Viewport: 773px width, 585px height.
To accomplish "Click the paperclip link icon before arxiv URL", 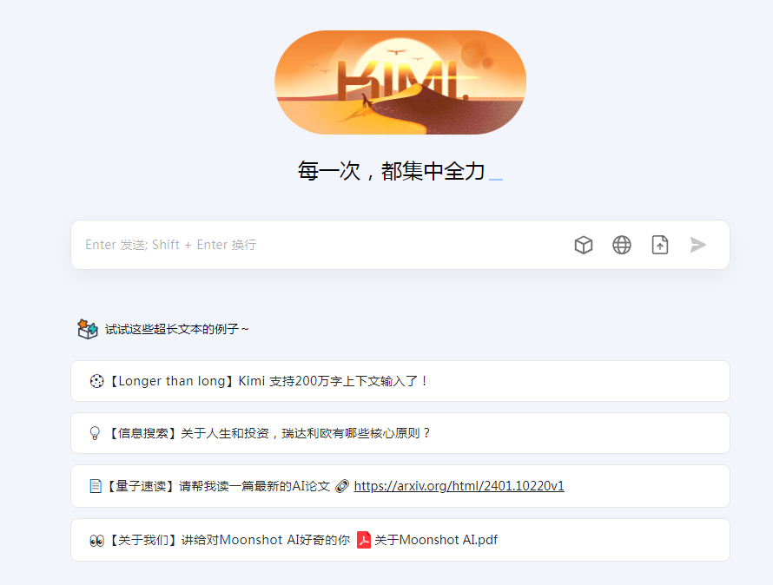I will point(342,486).
